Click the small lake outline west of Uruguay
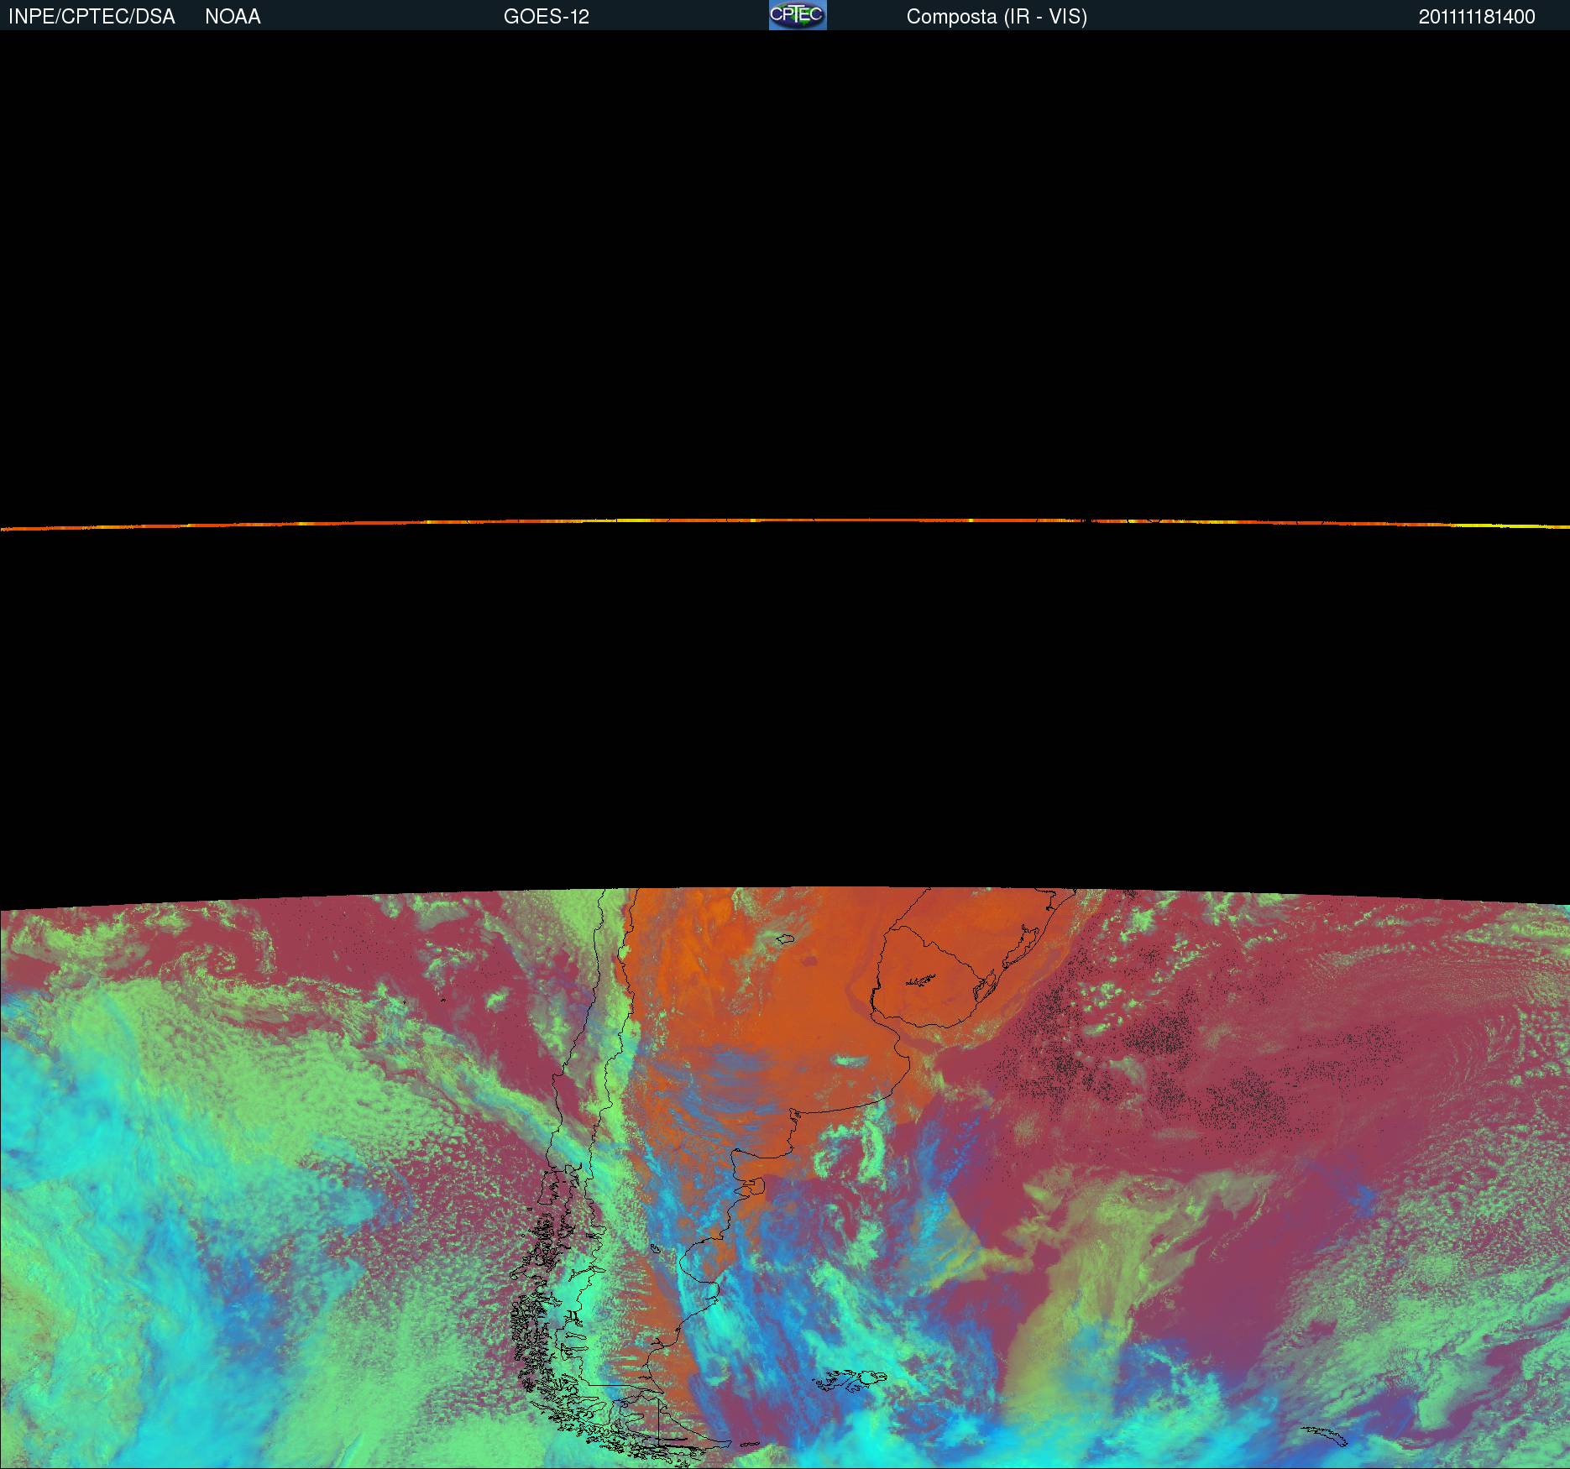The image size is (1570, 1469). coord(785,938)
